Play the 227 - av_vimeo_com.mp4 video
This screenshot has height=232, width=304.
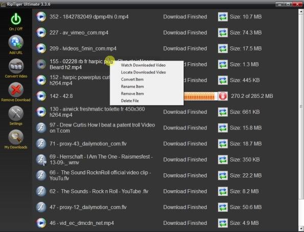coord(41,33)
